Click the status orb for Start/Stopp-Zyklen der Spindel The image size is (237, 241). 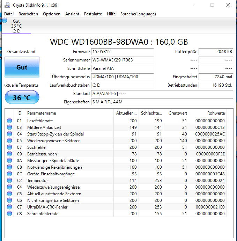point(9,134)
